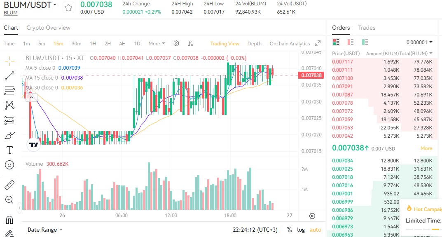Select the XABCD pattern tool
Image resolution: width=442 pixels, height=237 pixels.
9,106
